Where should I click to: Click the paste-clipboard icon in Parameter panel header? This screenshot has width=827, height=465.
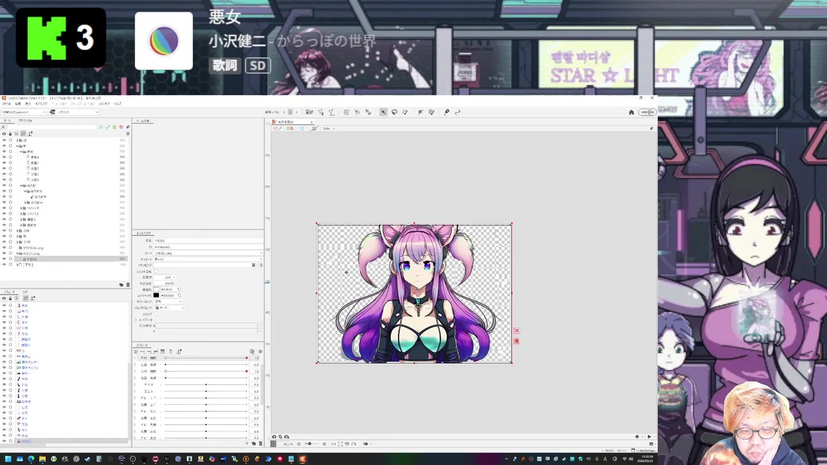(252, 351)
